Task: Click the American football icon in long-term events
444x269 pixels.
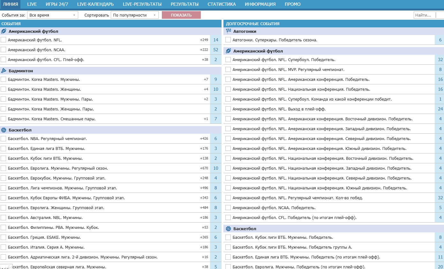Action: click(x=229, y=51)
